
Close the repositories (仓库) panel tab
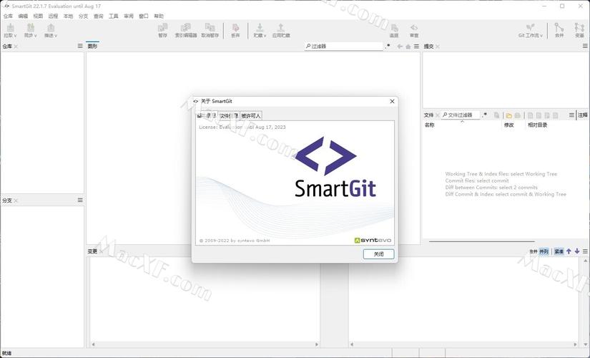[16, 47]
